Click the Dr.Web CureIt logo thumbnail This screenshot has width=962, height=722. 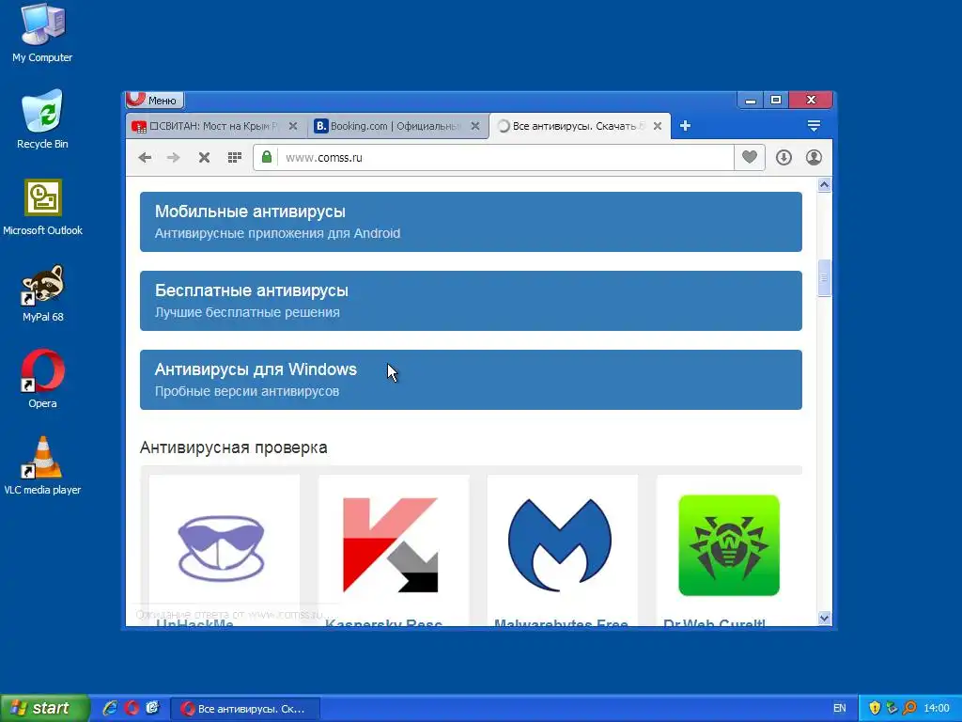coord(729,545)
